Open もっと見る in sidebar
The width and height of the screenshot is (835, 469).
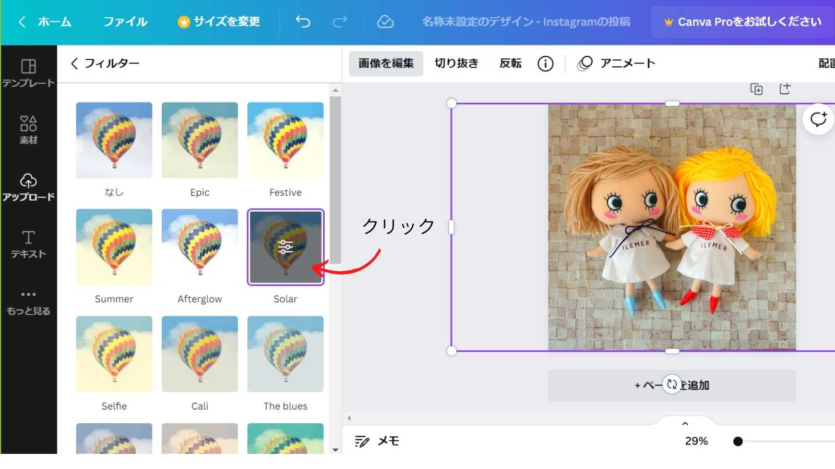point(29,303)
